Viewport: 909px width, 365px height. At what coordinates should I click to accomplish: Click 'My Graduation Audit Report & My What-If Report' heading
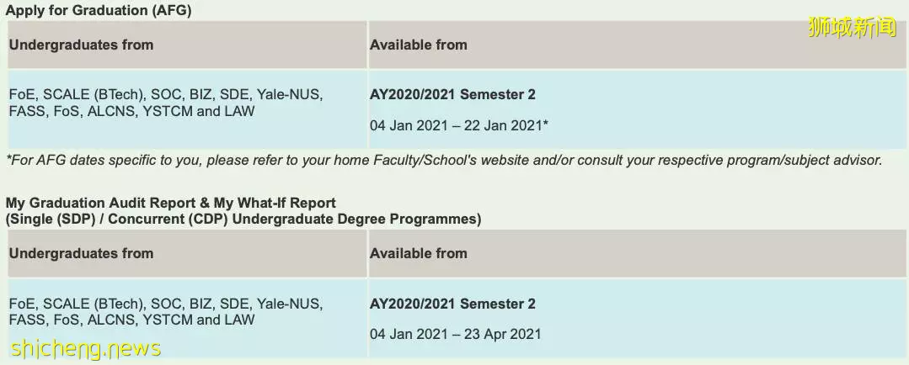point(171,203)
